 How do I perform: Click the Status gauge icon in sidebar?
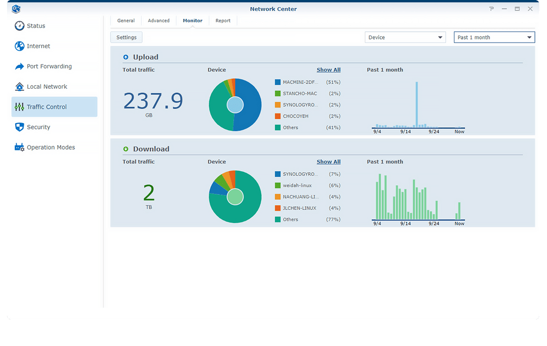tap(19, 26)
